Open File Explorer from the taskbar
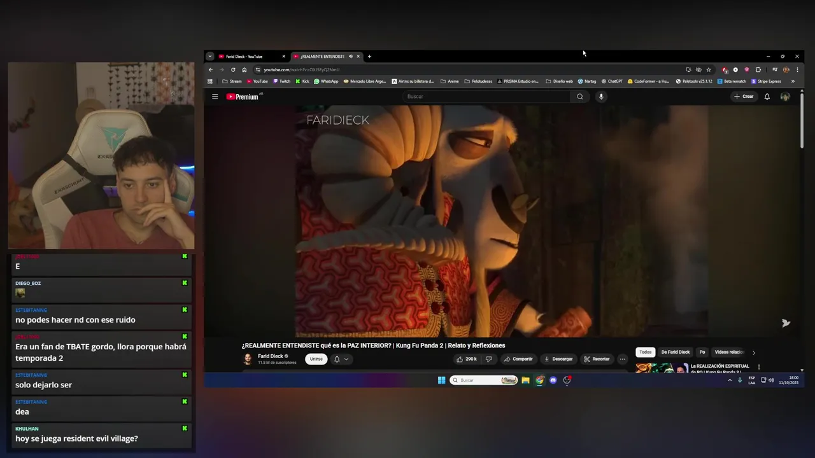The image size is (815, 458). 525,380
